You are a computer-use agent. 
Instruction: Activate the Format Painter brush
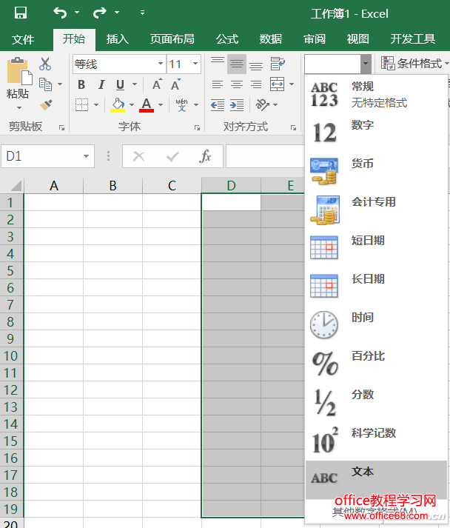click(x=46, y=104)
